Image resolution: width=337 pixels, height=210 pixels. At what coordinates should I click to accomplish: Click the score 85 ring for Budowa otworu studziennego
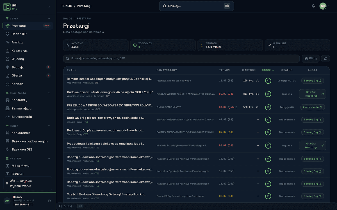268,94
